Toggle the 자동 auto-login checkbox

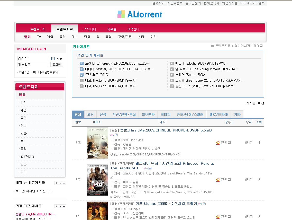coord(53,59)
